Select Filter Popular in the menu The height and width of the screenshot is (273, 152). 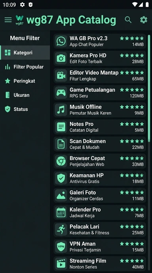tap(25, 67)
